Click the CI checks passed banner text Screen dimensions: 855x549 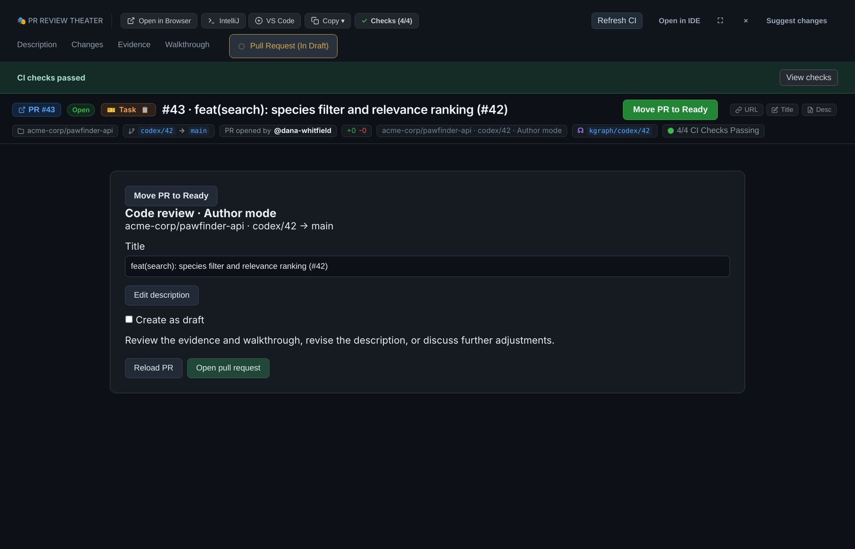(51, 78)
